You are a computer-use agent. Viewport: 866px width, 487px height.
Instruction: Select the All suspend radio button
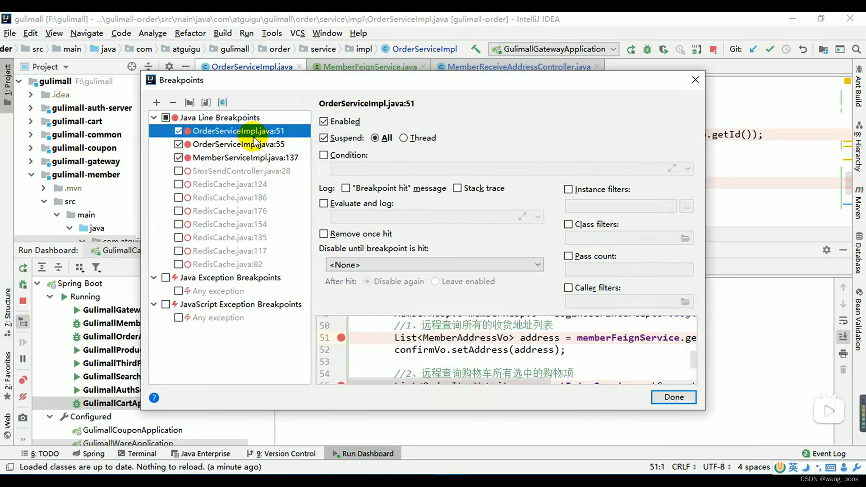click(375, 138)
